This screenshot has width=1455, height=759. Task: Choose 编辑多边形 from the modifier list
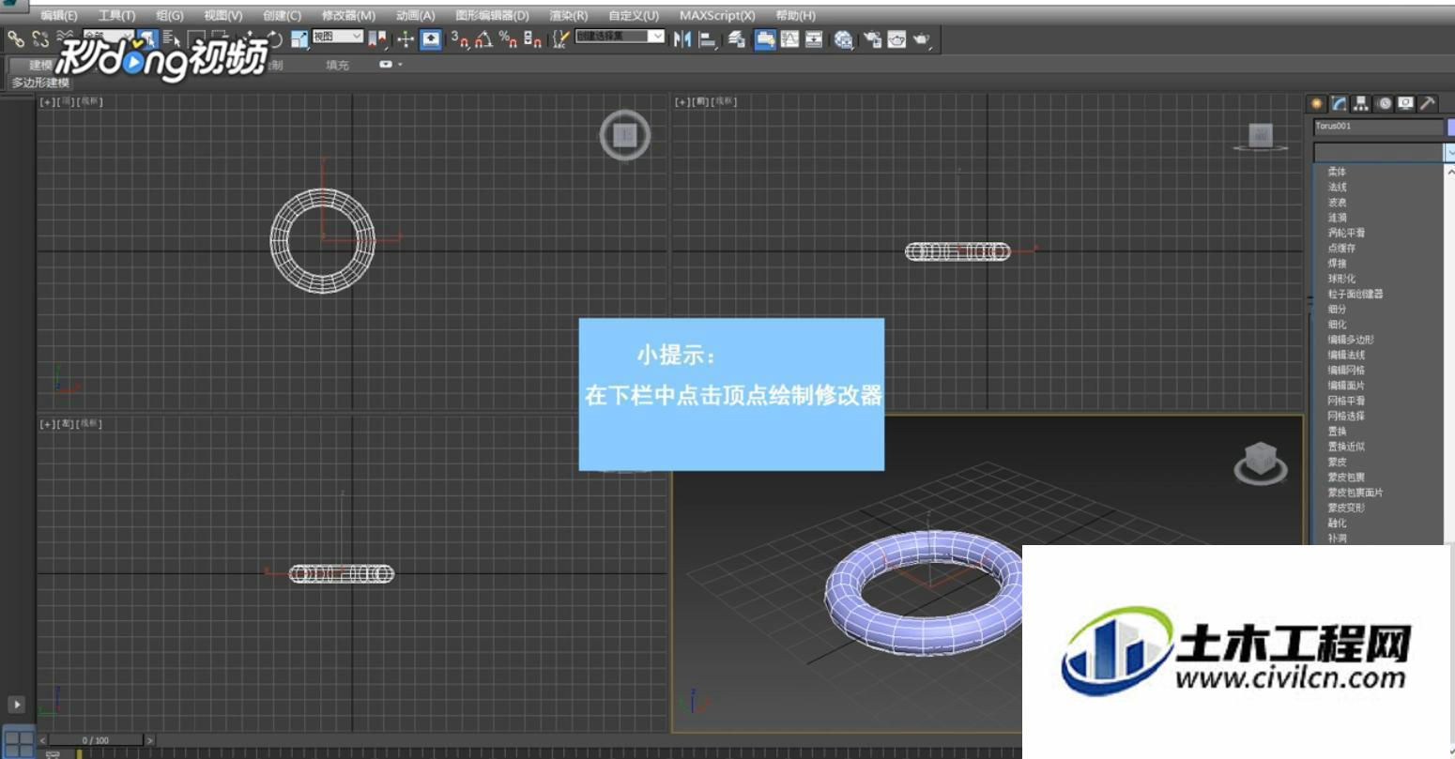pyautogui.click(x=1350, y=340)
